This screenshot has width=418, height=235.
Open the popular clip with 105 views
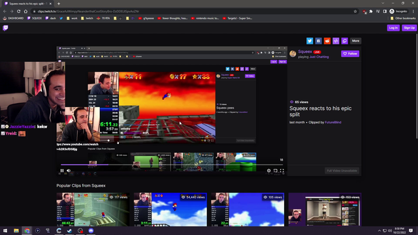coord(248,210)
